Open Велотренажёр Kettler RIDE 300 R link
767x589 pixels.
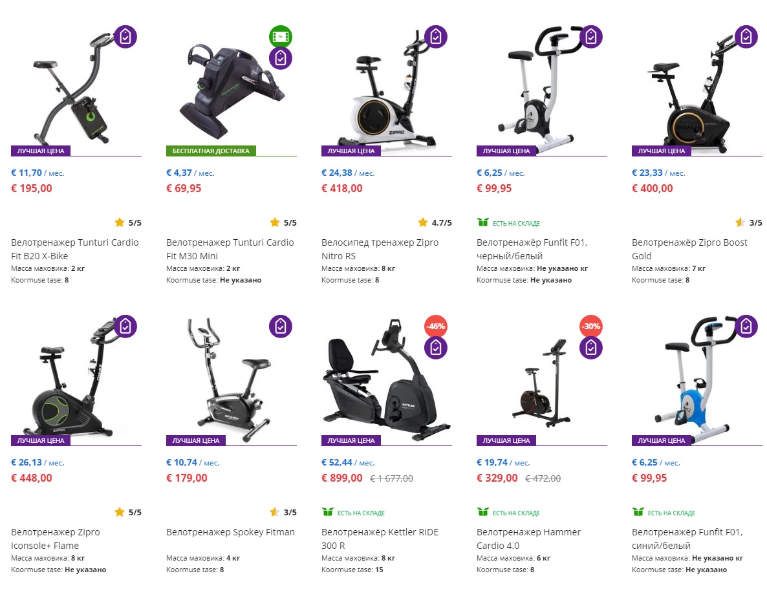point(380,539)
